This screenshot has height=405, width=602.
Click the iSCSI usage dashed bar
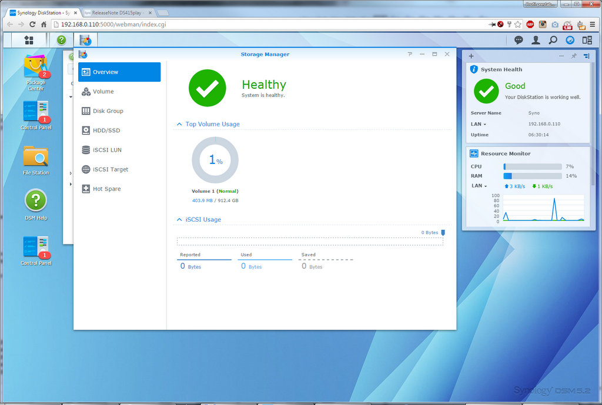[x=310, y=242]
